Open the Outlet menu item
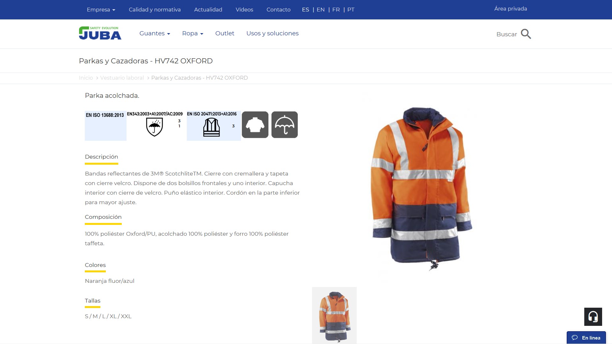Viewport: 612px width, 344px height. coord(225,33)
